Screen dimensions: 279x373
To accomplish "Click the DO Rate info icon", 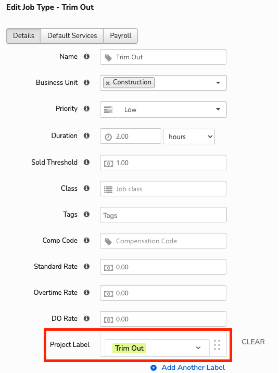I will (x=87, y=319).
